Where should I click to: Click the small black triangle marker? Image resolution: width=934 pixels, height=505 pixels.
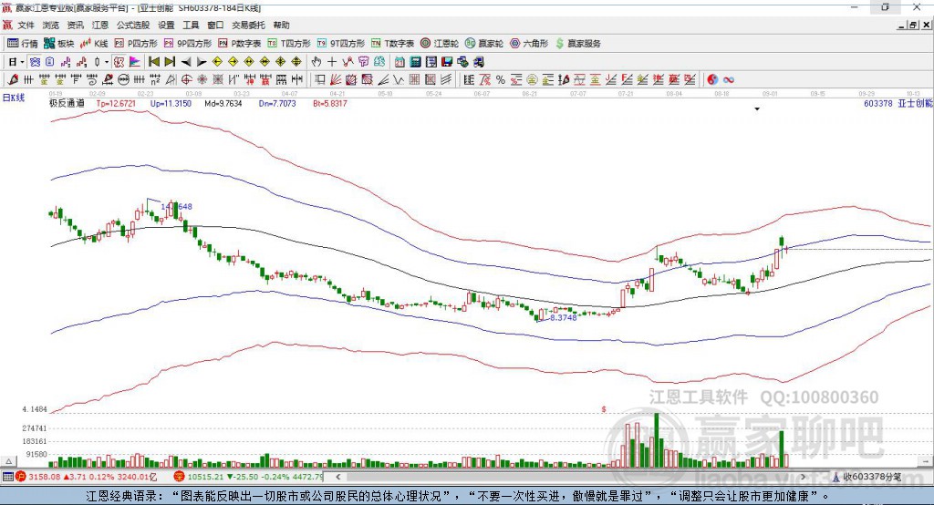(x=757, y=109)
